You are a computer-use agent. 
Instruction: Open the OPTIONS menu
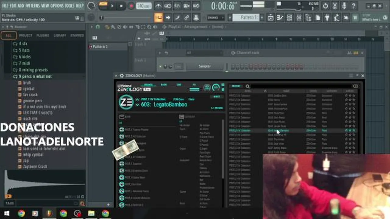pos(57,6)
